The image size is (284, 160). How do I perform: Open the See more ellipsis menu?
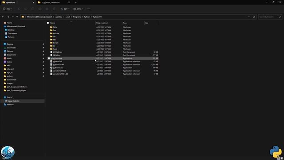89,9
